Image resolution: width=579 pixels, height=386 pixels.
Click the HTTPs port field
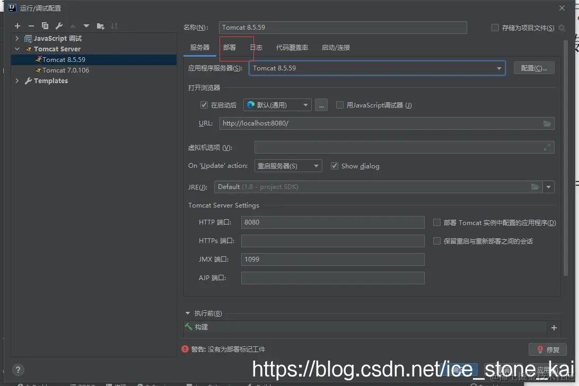[332, 241]
